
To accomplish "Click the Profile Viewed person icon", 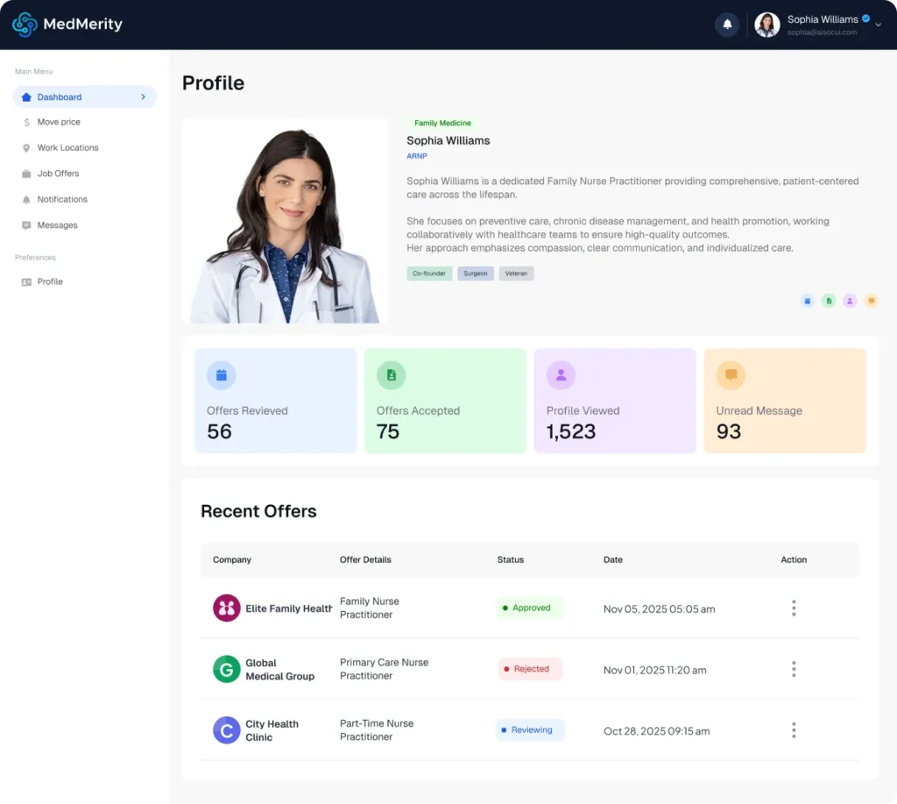I will pyautogui.click(x=561, y=375).
